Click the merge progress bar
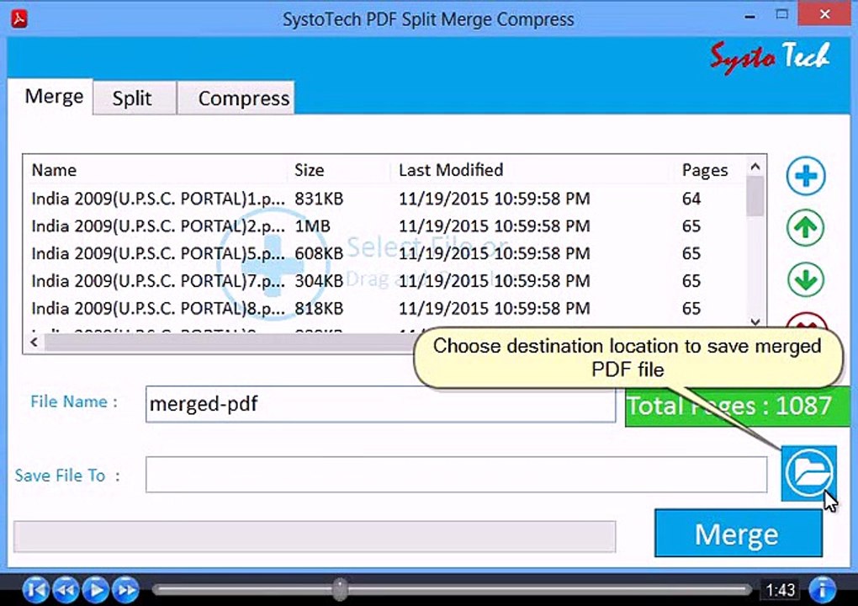Viewport: 858px width, 606px height. pyautogui.click(x=315, y=536)
